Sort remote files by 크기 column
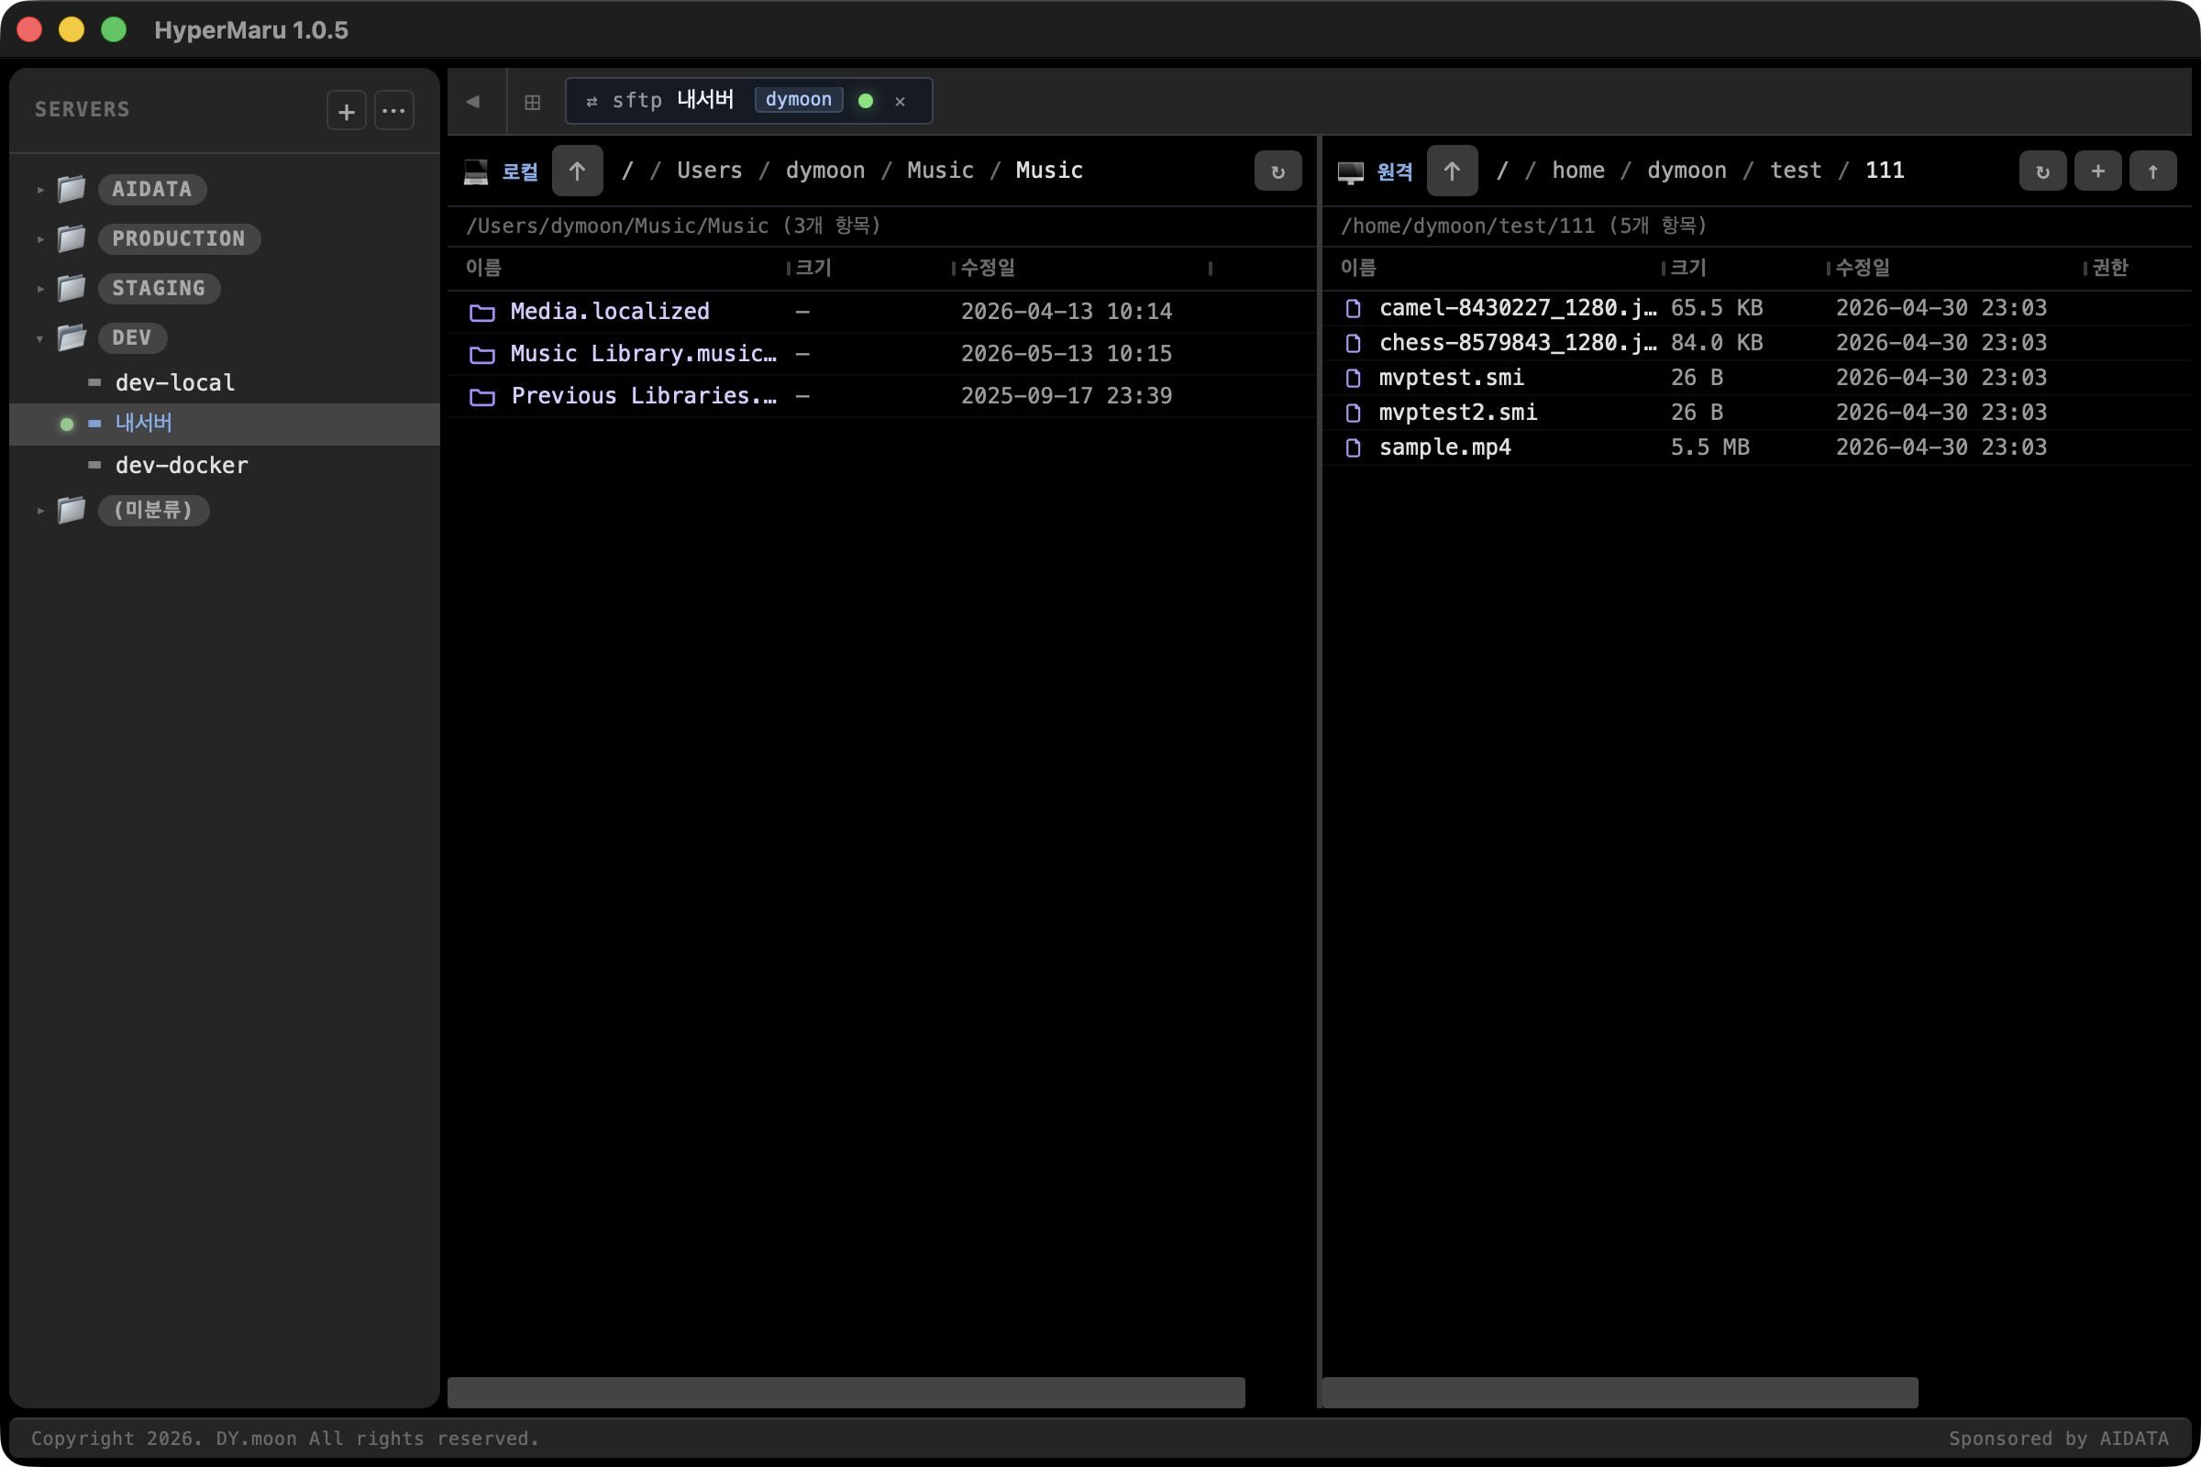The height and width of the screenshot is (1467, 2201). click(1688, 268)
